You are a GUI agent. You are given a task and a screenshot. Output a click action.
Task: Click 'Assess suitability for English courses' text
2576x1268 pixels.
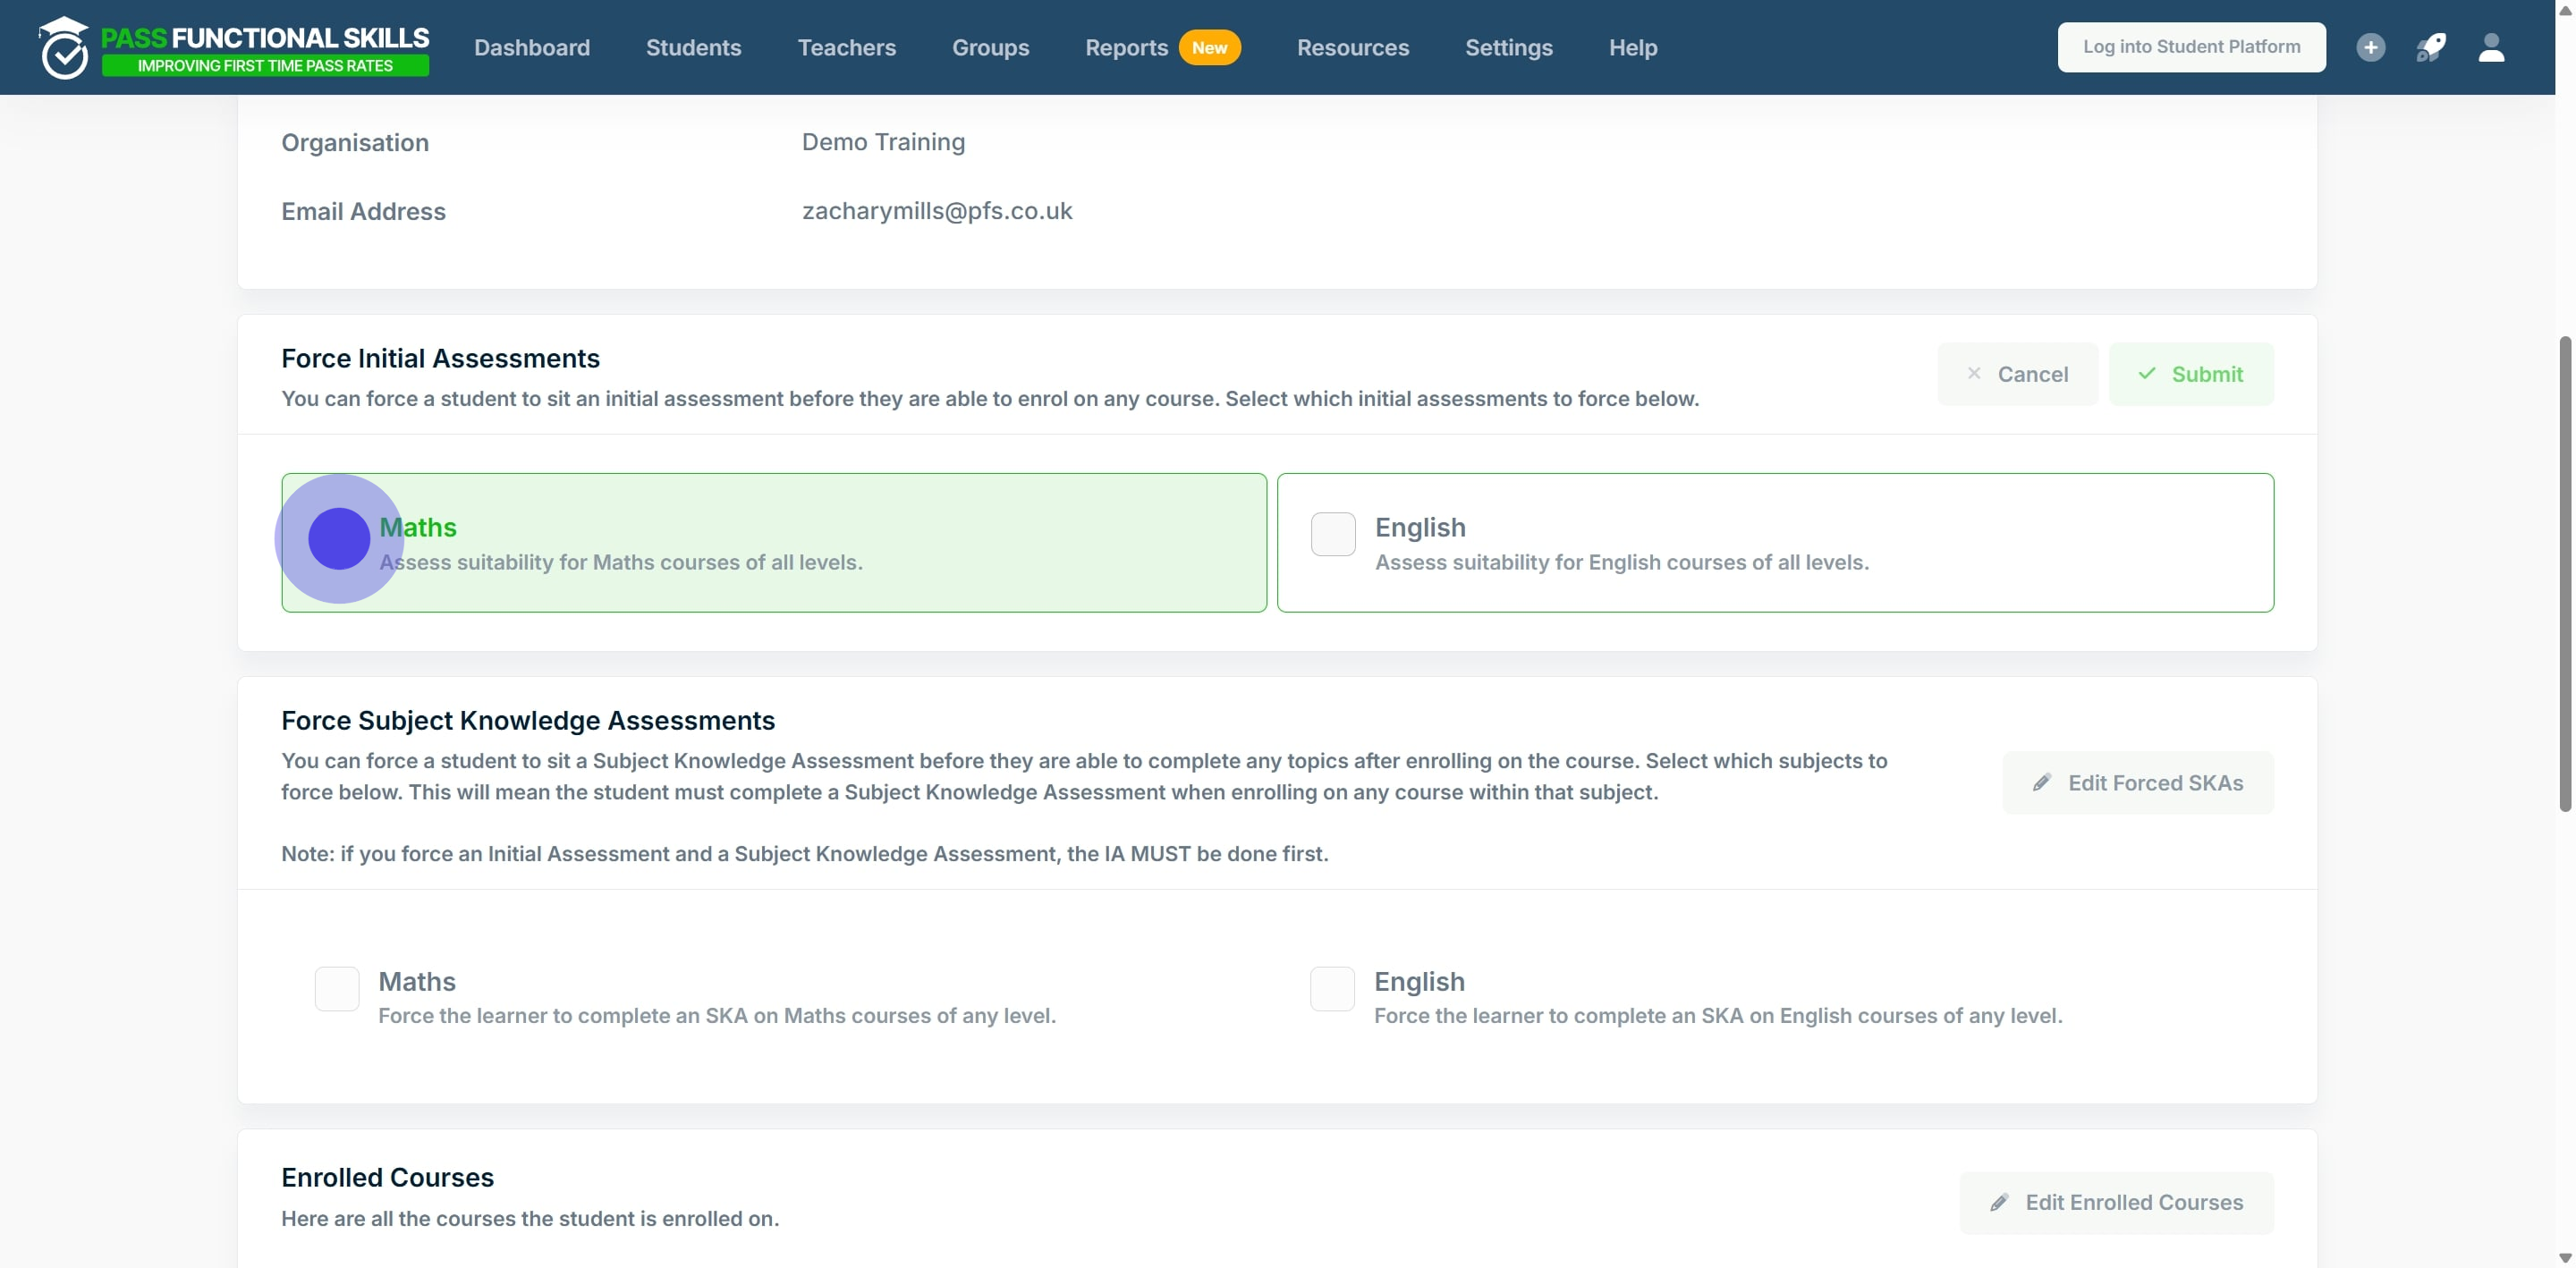pos(1621,562)
